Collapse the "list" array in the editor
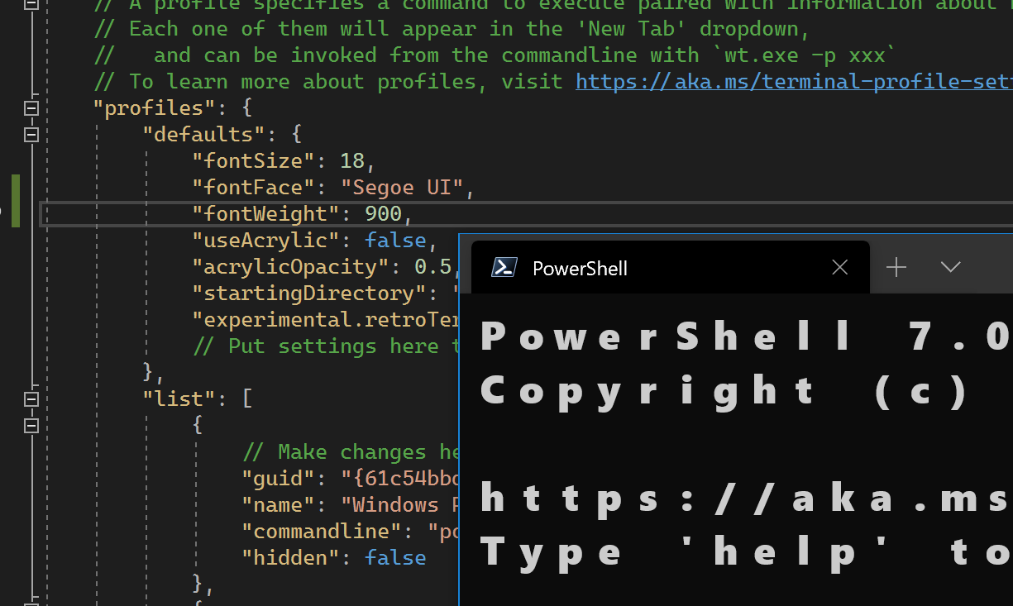This screenshot has width=1013, height=606. (x=31, y=399)
